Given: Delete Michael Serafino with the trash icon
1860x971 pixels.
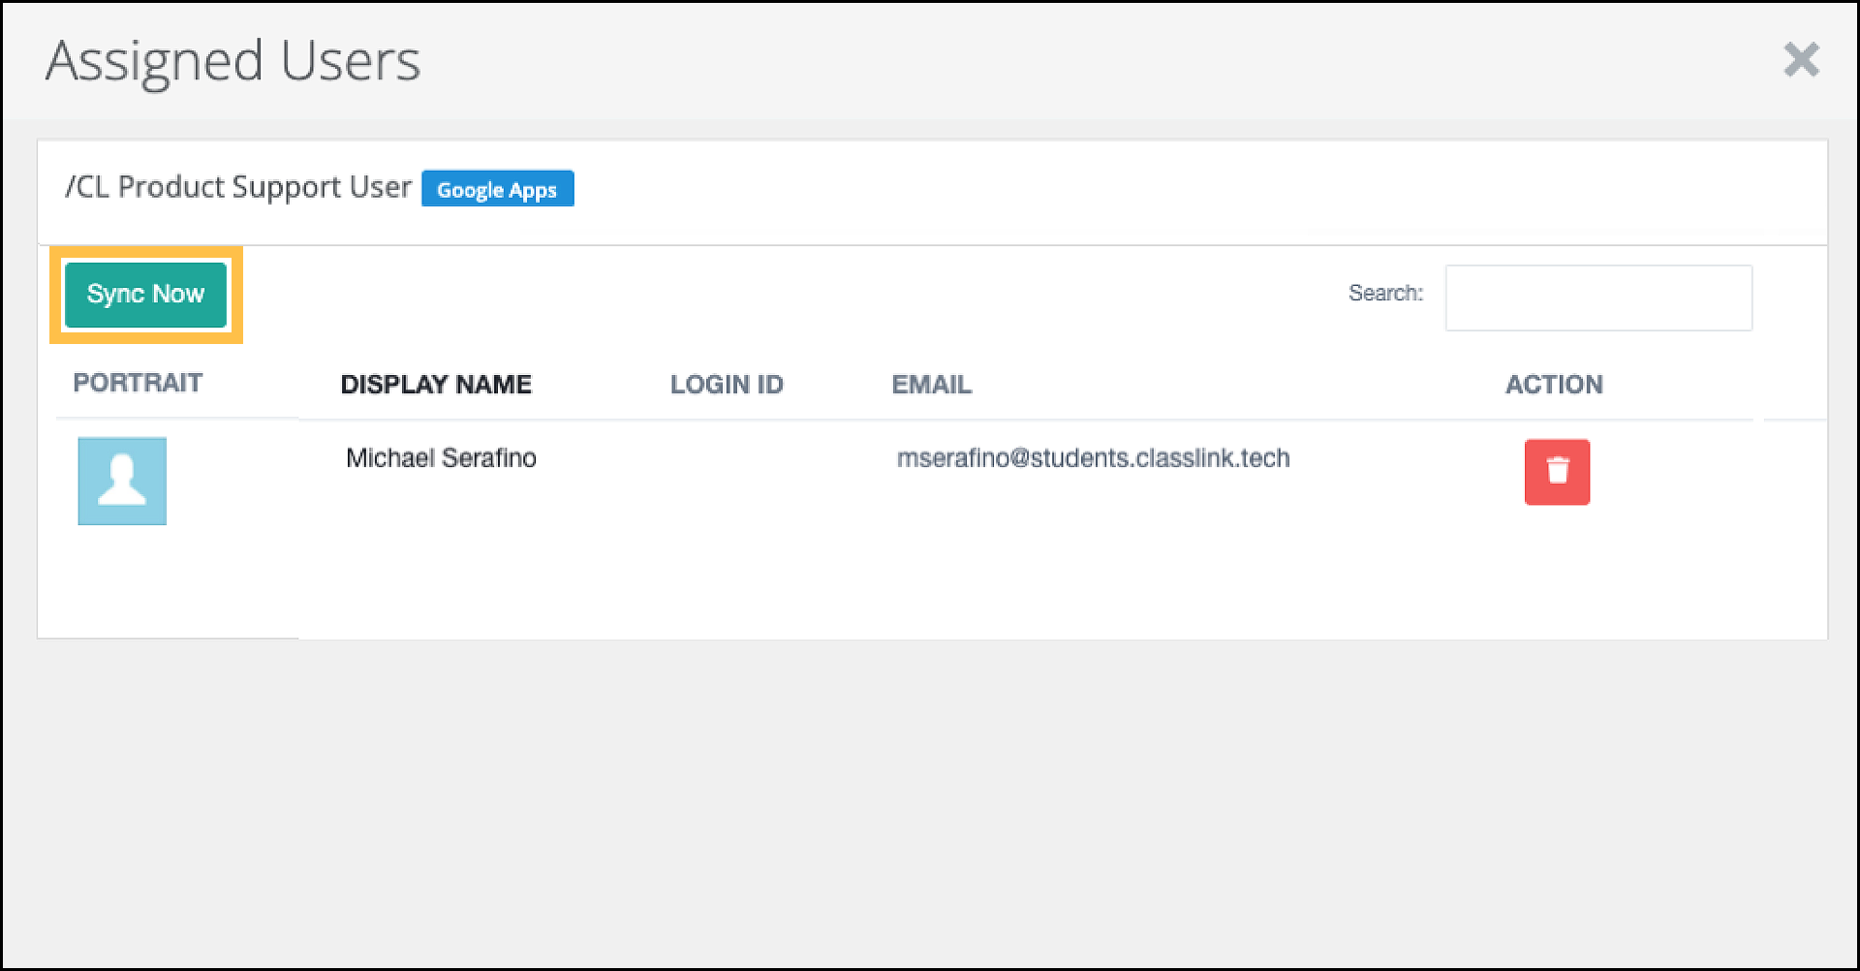Looking at the screenshot, I should click(1557, 472).
